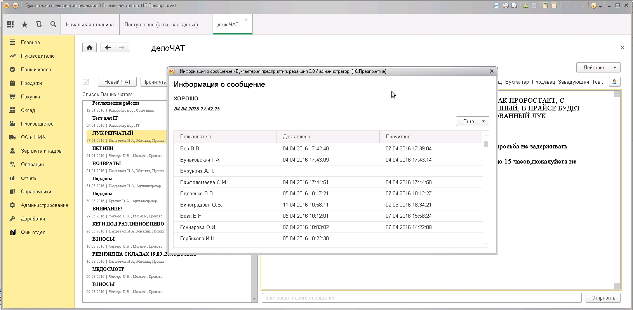Click the Доработки wrench icon

pyautogui.click(x=12, y=219)
